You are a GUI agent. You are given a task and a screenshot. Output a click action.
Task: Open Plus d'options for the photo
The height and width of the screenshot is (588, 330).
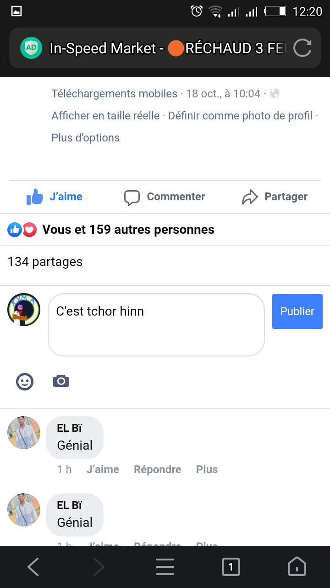click(x=86, y=138)
